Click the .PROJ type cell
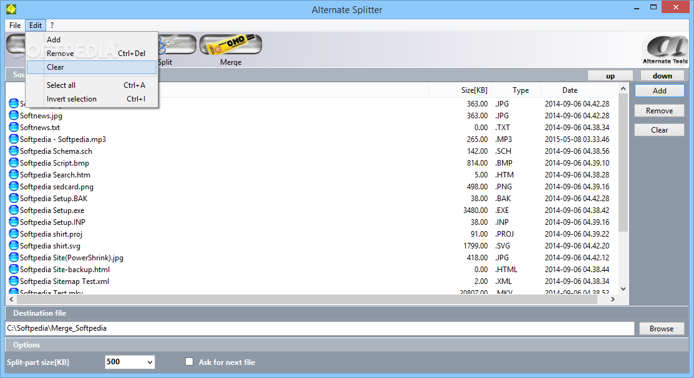The image size is (694, 378). tap(504, 234)
